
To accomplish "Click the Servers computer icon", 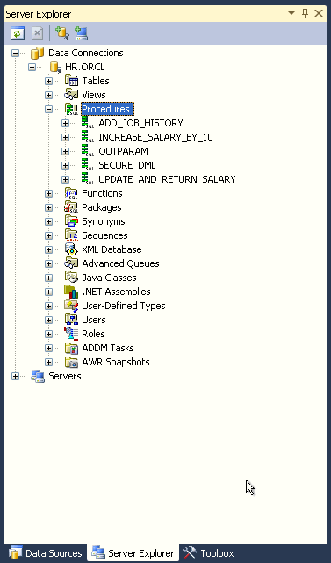I will coord(38,376).
